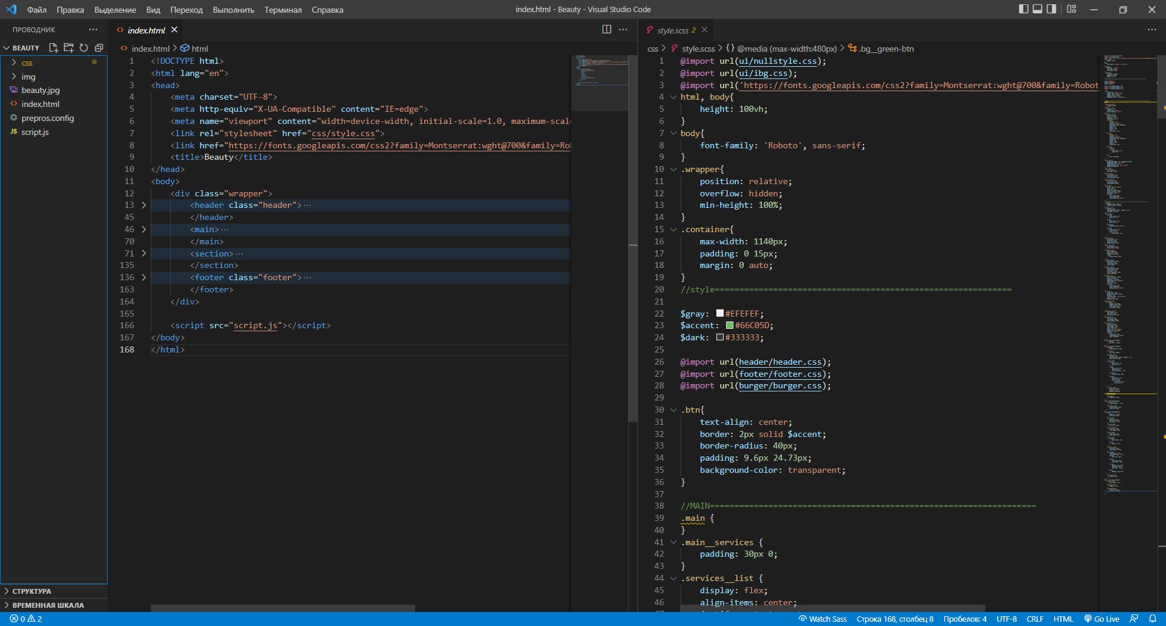The width and height of the screenshot is (1166, 626).
Task: Unfold the collapsed header element on line 13
Action: coord(144,205)
